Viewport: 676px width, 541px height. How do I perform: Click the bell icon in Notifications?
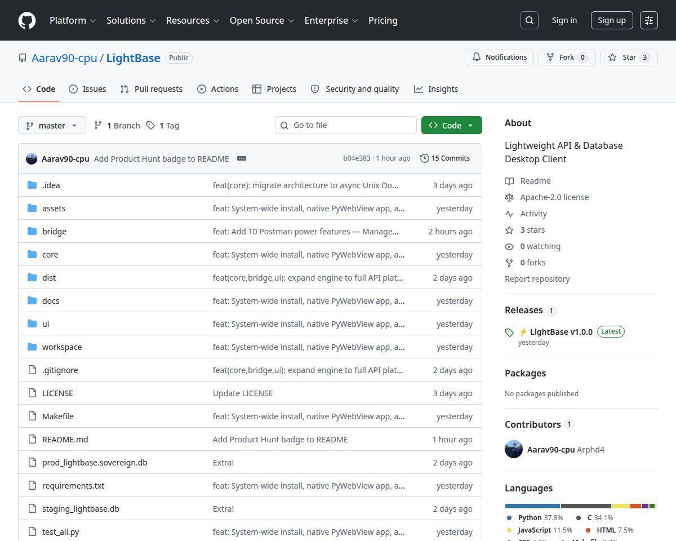477,57
